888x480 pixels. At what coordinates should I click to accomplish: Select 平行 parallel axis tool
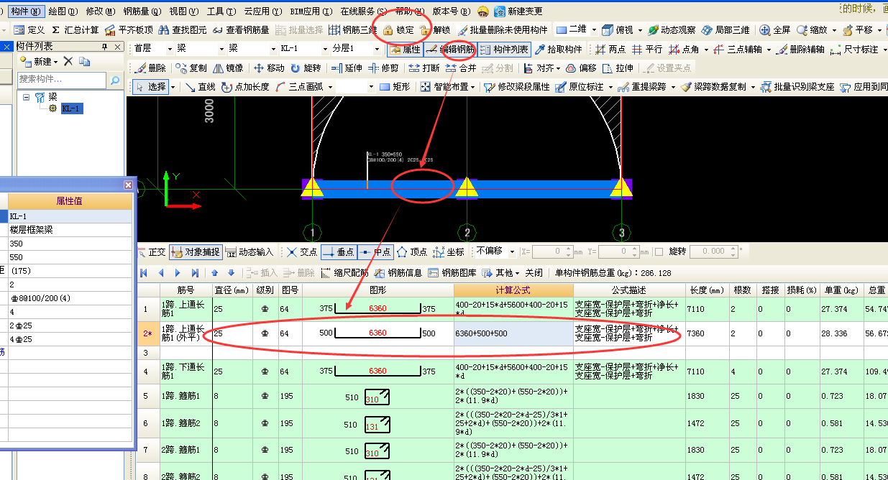(646, 50)
